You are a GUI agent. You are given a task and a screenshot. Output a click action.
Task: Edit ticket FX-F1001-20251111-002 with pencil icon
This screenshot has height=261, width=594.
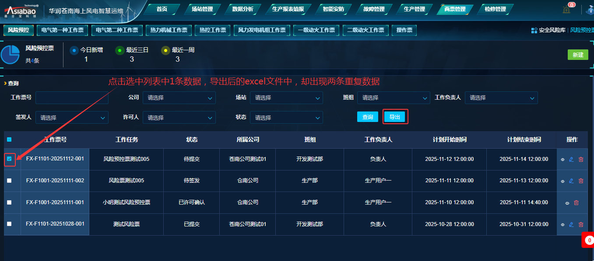click(x=571, y=181)
